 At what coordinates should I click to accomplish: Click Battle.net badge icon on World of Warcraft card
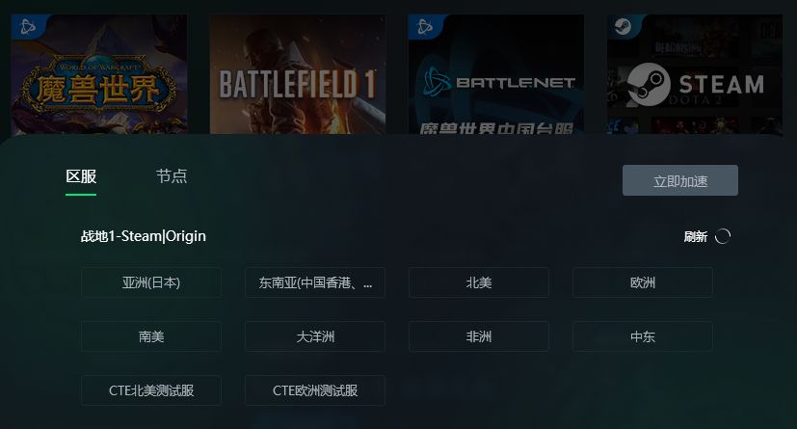pos(27,26)
